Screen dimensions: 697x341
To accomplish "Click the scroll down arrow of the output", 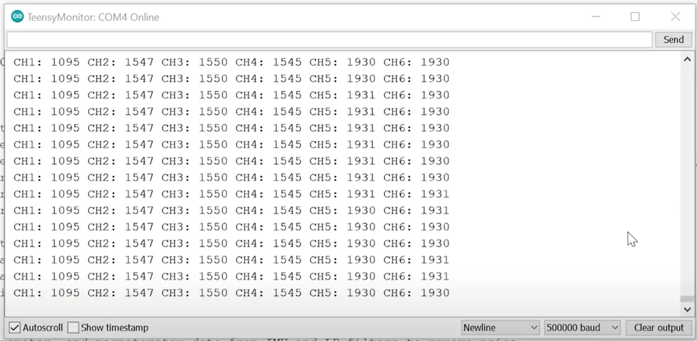I will [x=687, y=309].
